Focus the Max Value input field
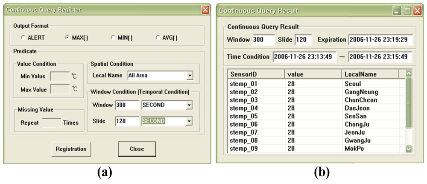 pos(60,90)
